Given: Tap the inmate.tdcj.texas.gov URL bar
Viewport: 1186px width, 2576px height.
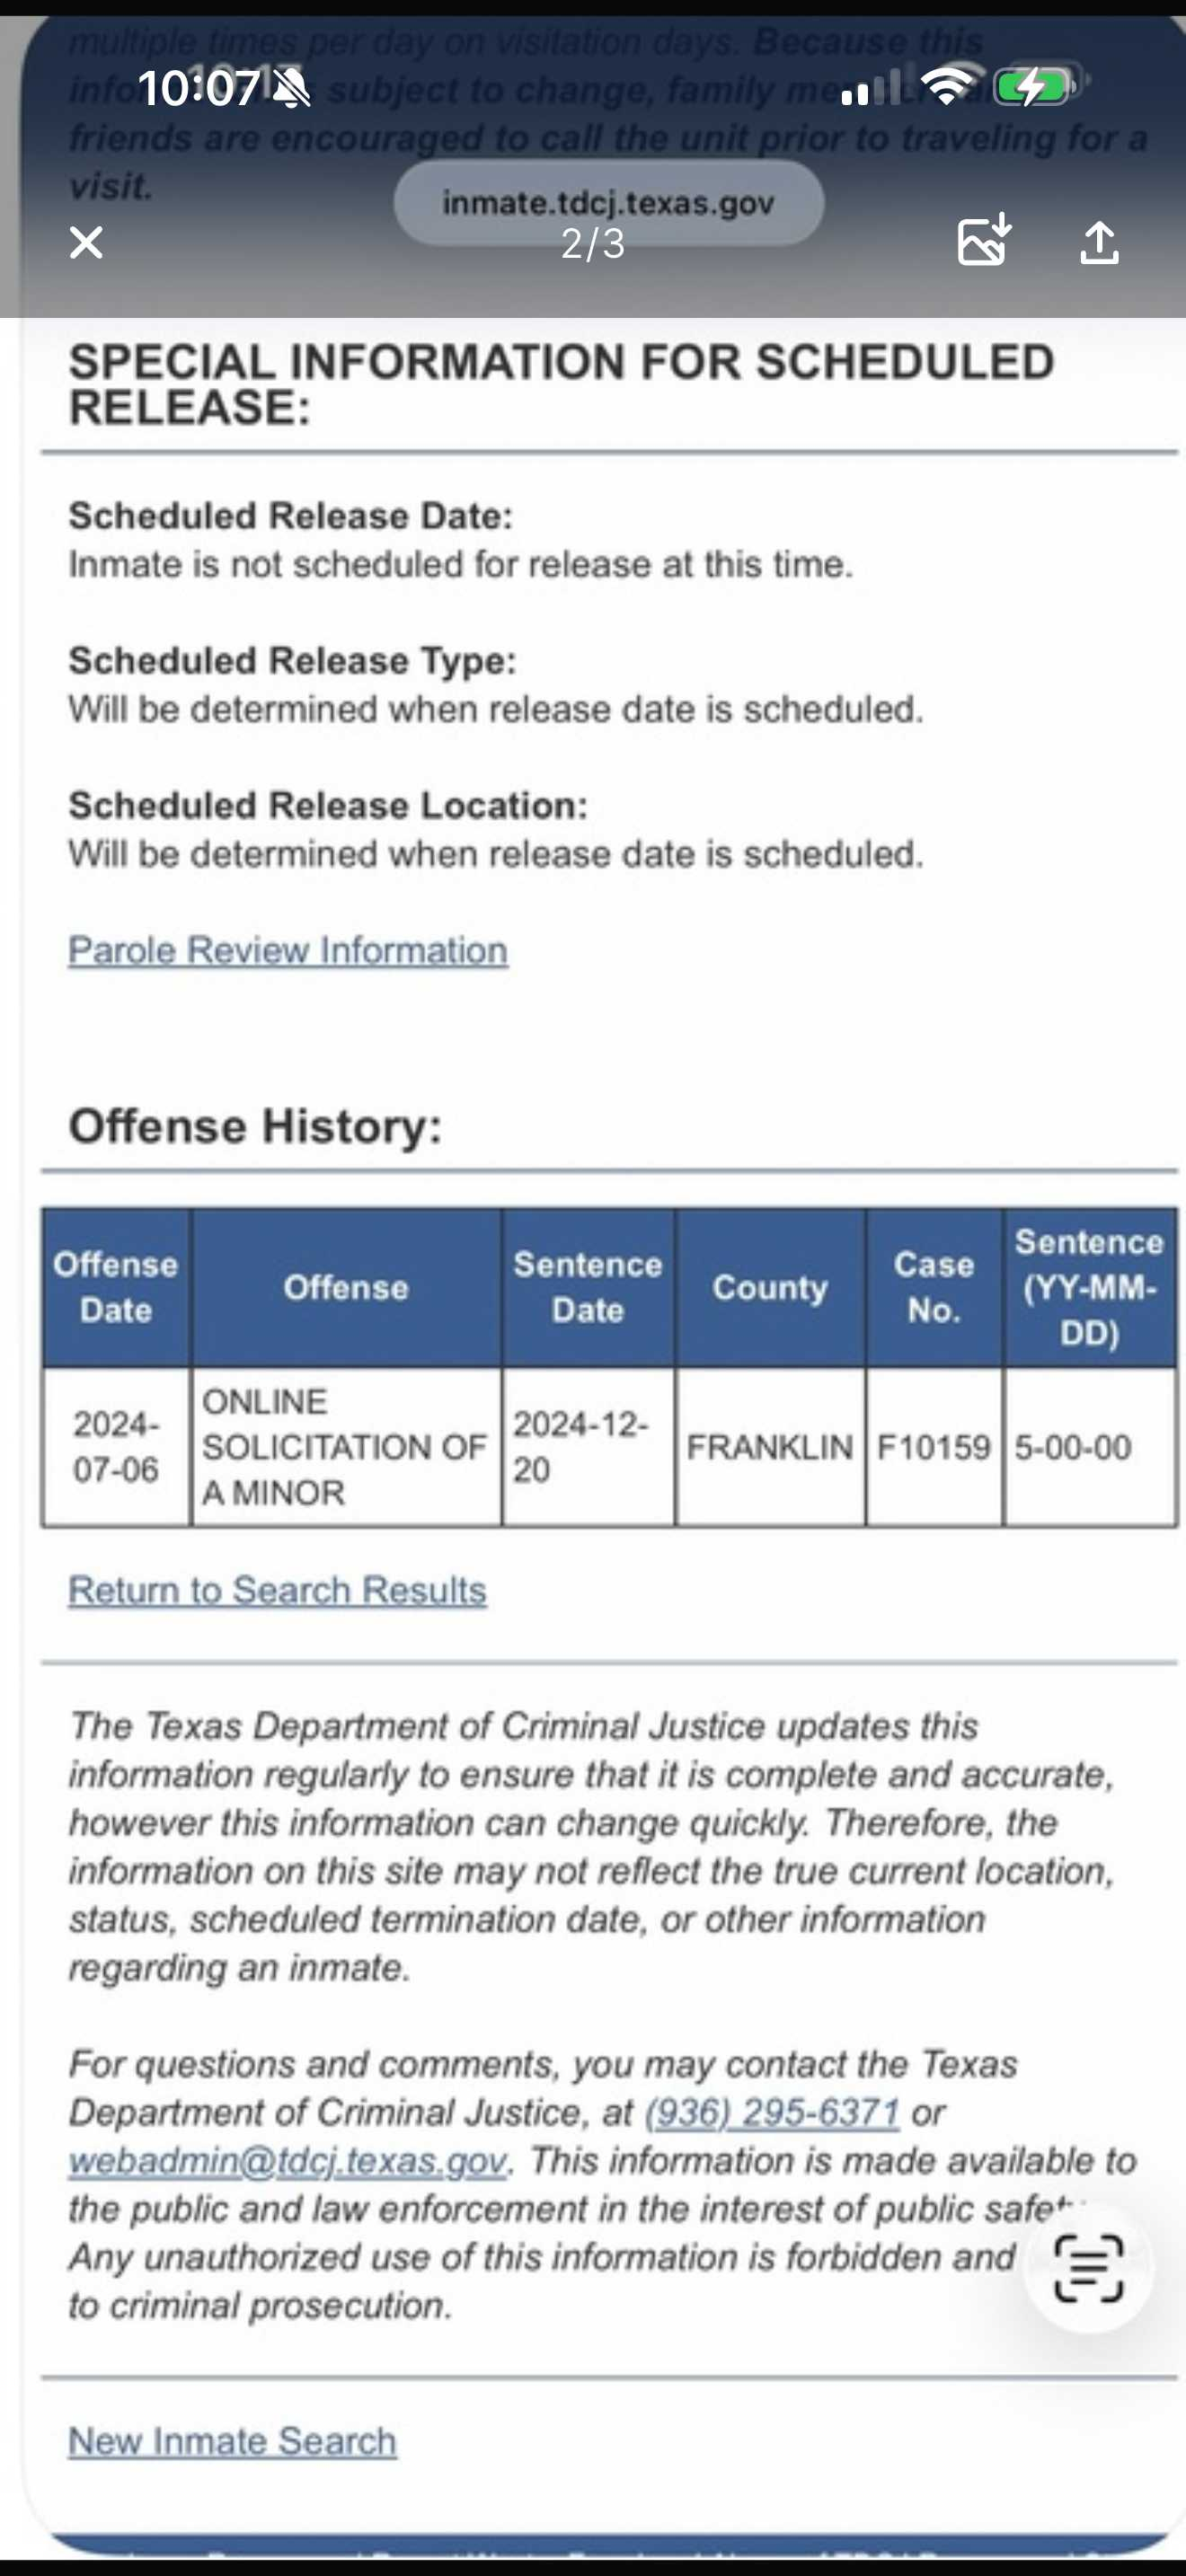Looking at the screenshot, I should coord(608,202).
